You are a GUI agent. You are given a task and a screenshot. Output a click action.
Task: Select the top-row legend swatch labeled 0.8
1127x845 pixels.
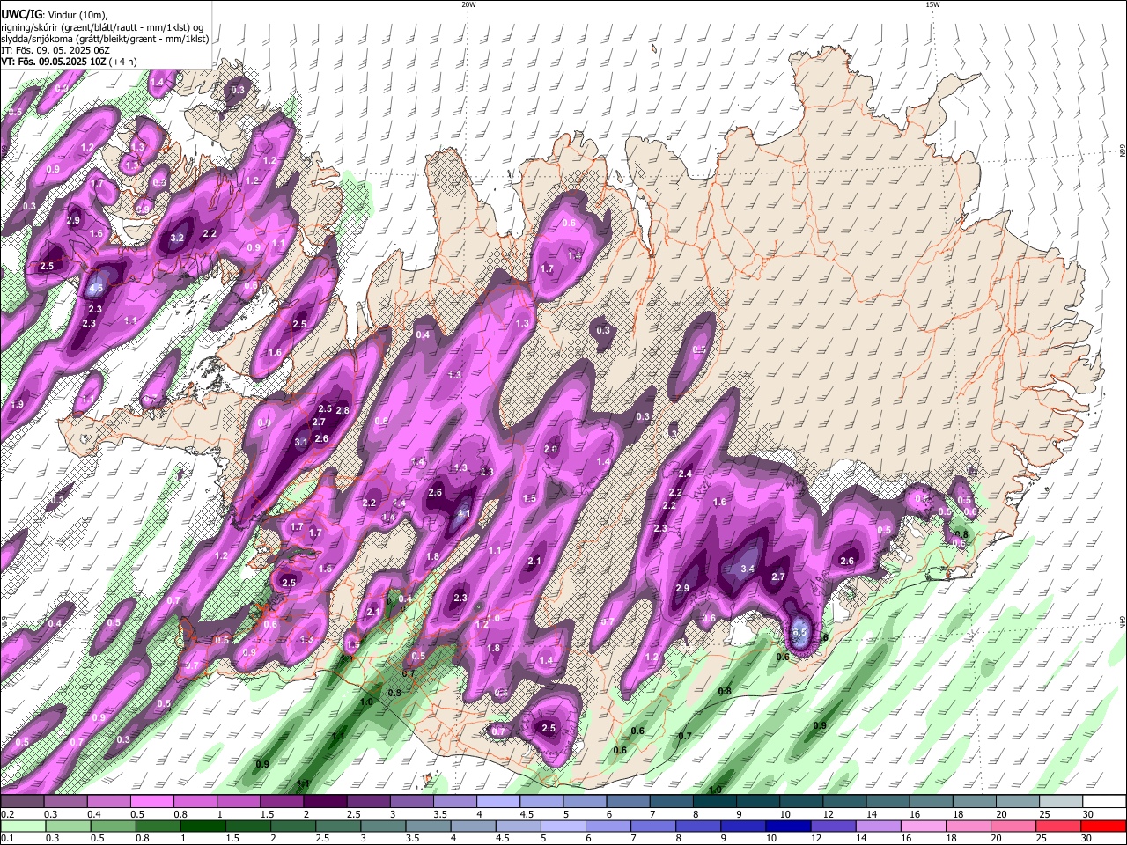195,802
